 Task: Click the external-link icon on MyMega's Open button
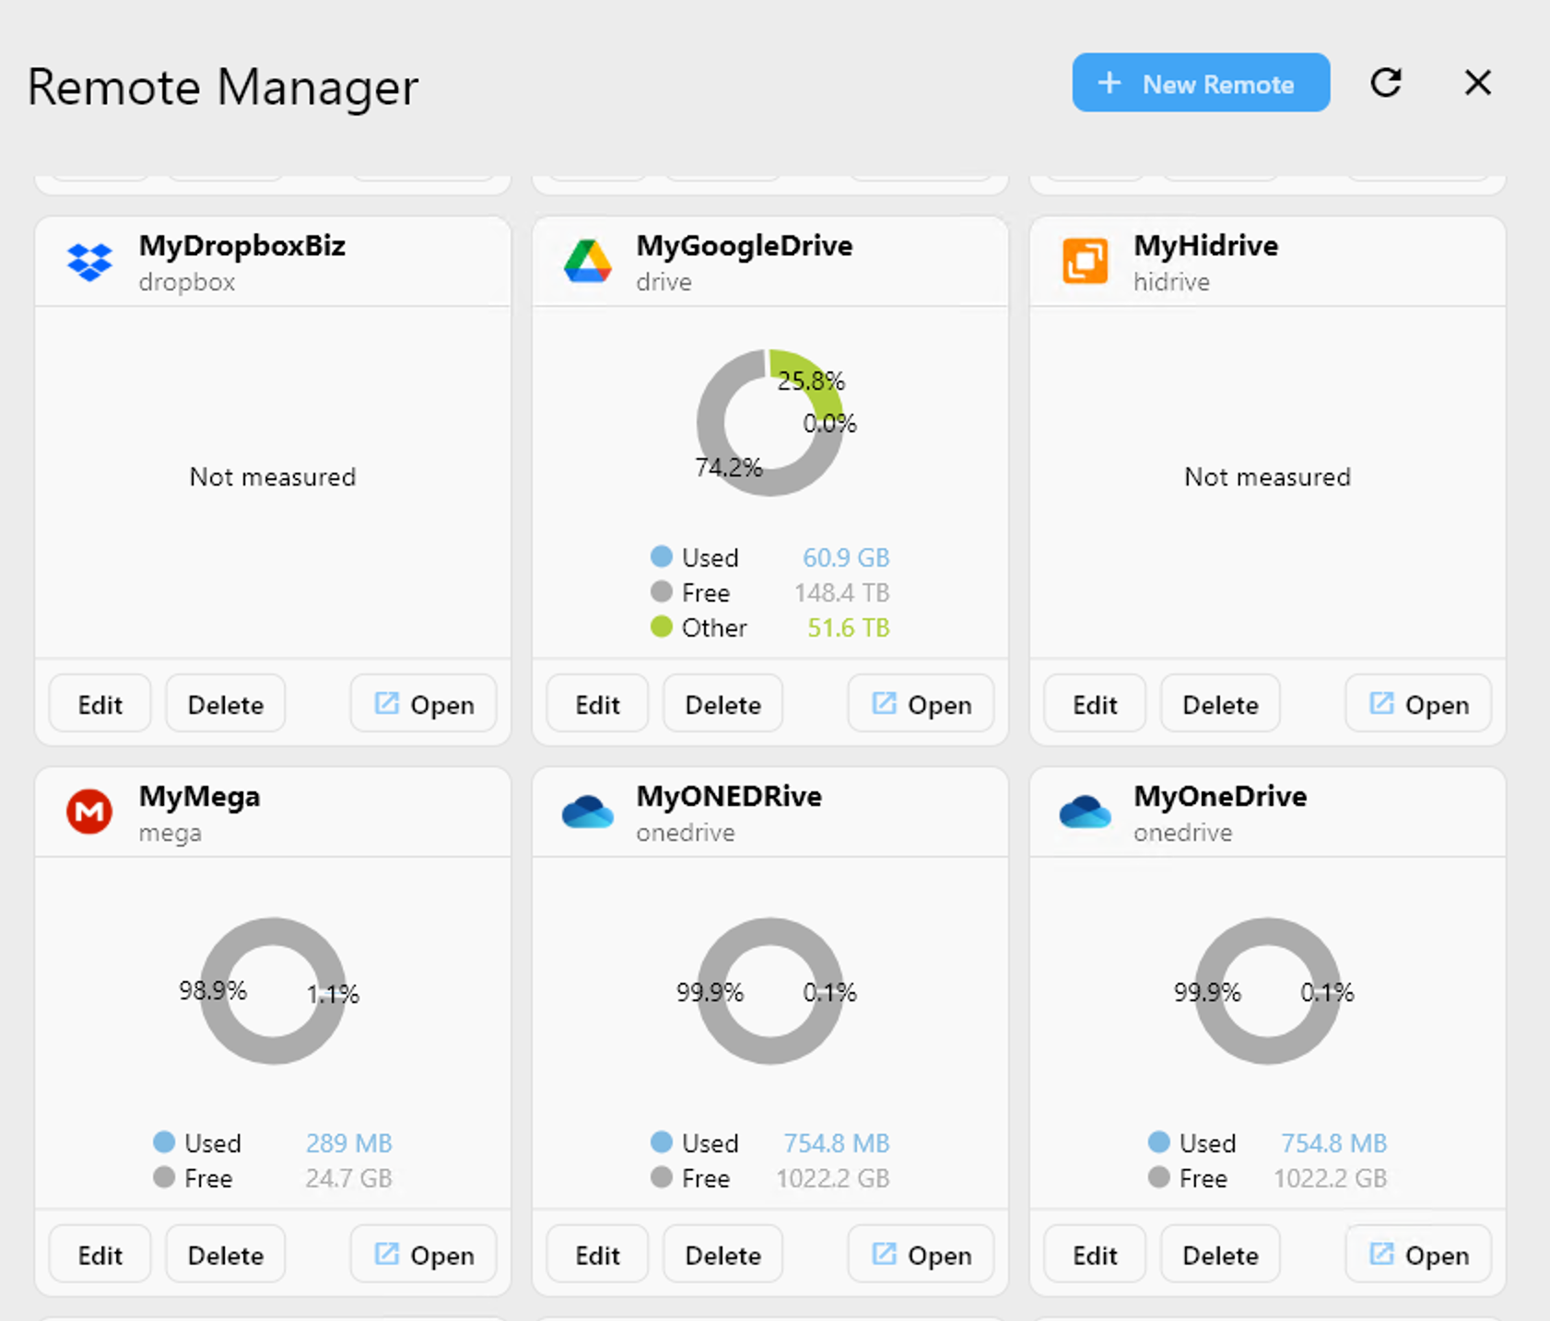(x=386, y=1254)
